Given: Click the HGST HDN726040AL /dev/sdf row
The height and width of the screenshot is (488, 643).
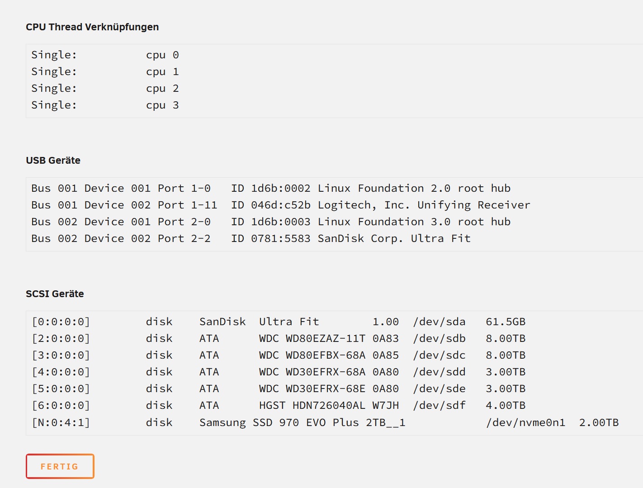Looking at the screenshot, I should [x=279, y=406].
